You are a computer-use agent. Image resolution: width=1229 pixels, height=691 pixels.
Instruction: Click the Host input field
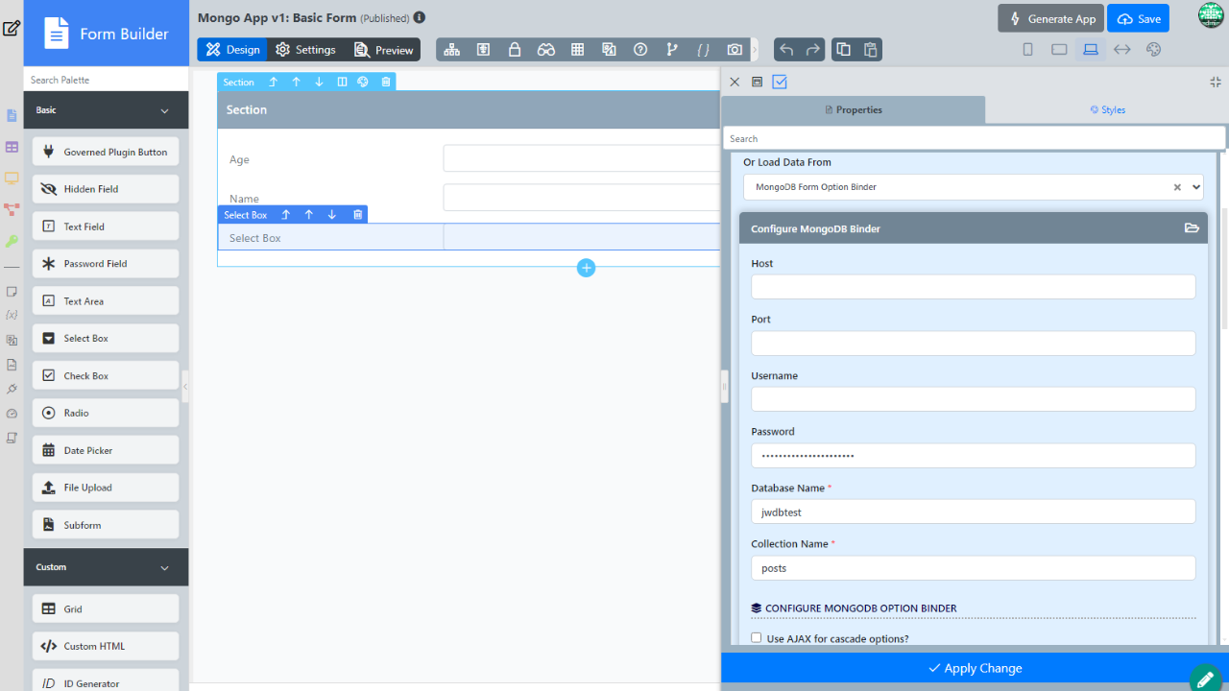(973, 287)
